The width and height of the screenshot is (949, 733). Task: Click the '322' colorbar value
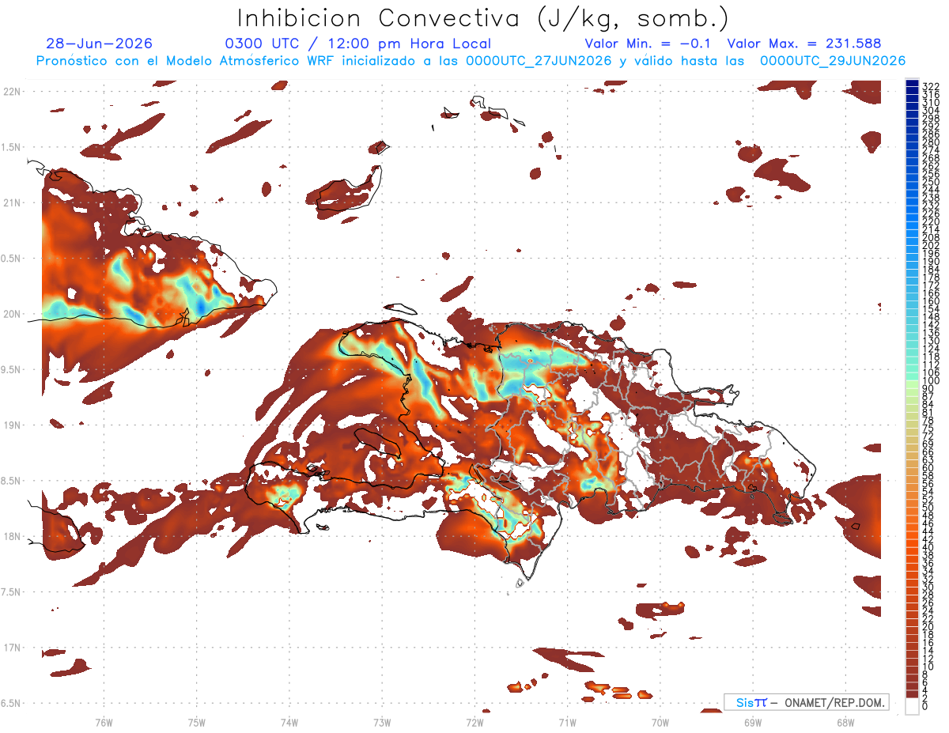tap(931, 86)
